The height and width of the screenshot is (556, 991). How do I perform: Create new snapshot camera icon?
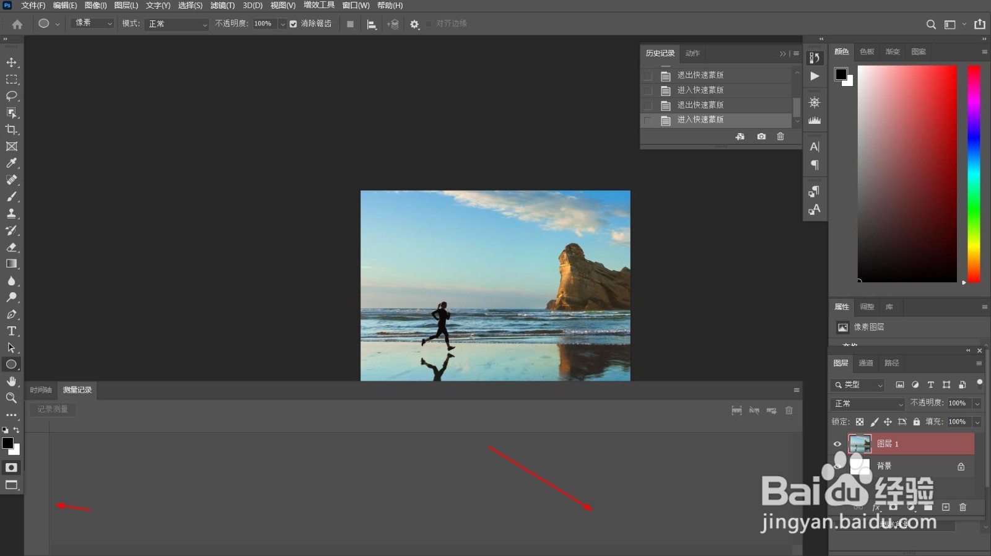[x=761, y=136]
